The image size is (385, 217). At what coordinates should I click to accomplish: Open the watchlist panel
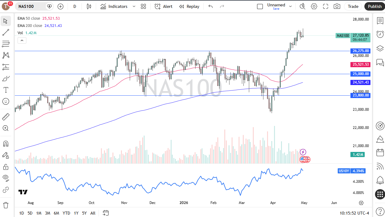[x=380, y=21]
